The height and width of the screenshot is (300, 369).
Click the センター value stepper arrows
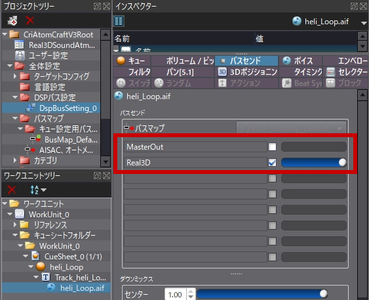(191, 294)
